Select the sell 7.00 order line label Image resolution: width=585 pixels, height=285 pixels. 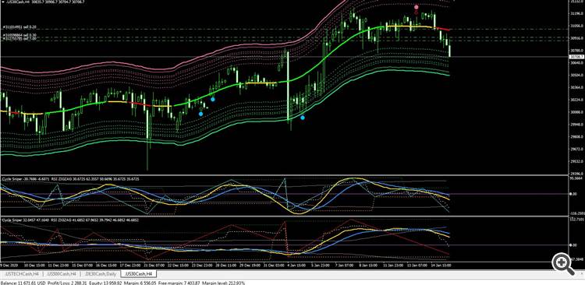click(x=20, y=38)
